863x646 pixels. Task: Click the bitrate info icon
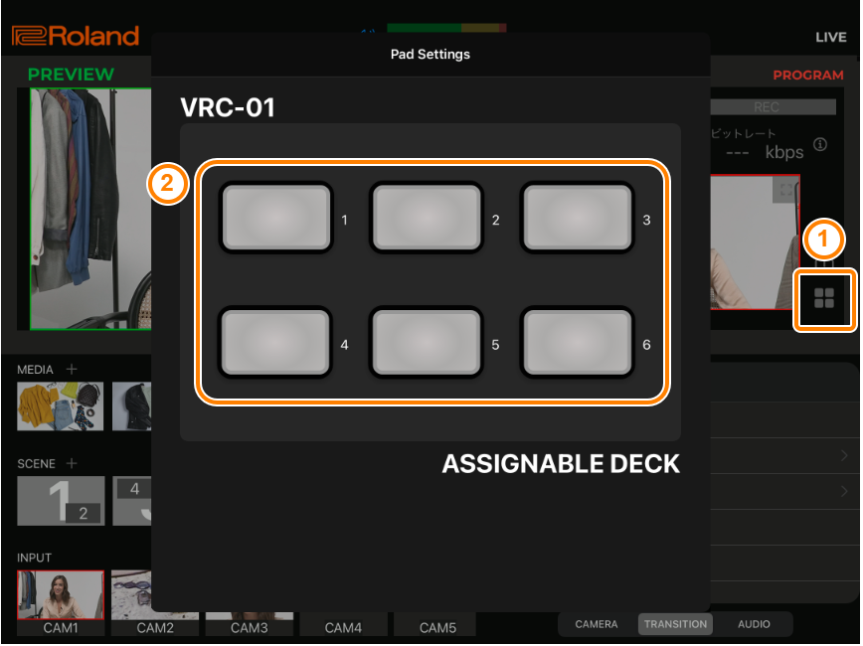click(820, 145)
